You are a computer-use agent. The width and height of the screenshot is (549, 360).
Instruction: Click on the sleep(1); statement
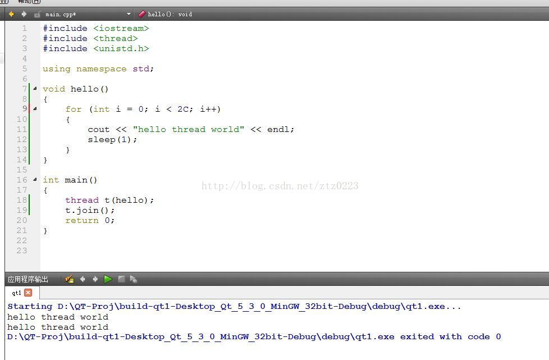[x=112, y=139]
